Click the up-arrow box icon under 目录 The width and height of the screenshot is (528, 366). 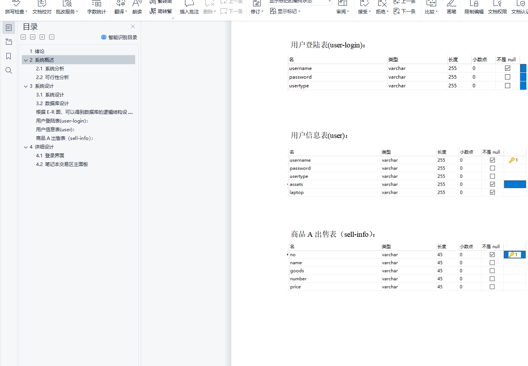coord(32,37)
